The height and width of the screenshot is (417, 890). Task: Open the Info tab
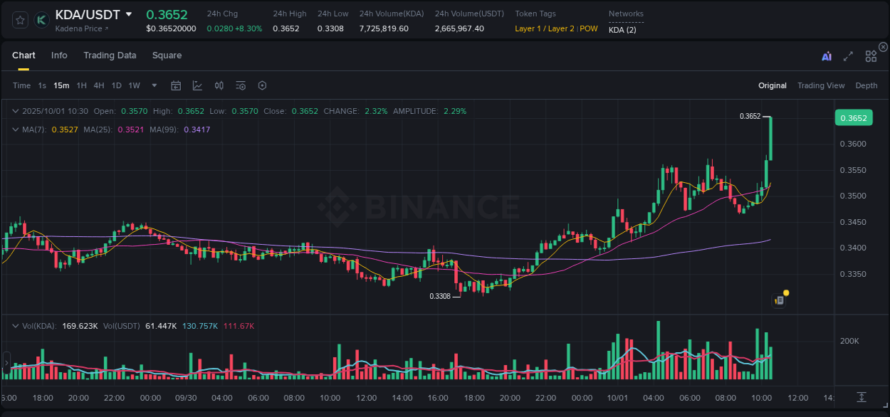[x=59, y=56]
